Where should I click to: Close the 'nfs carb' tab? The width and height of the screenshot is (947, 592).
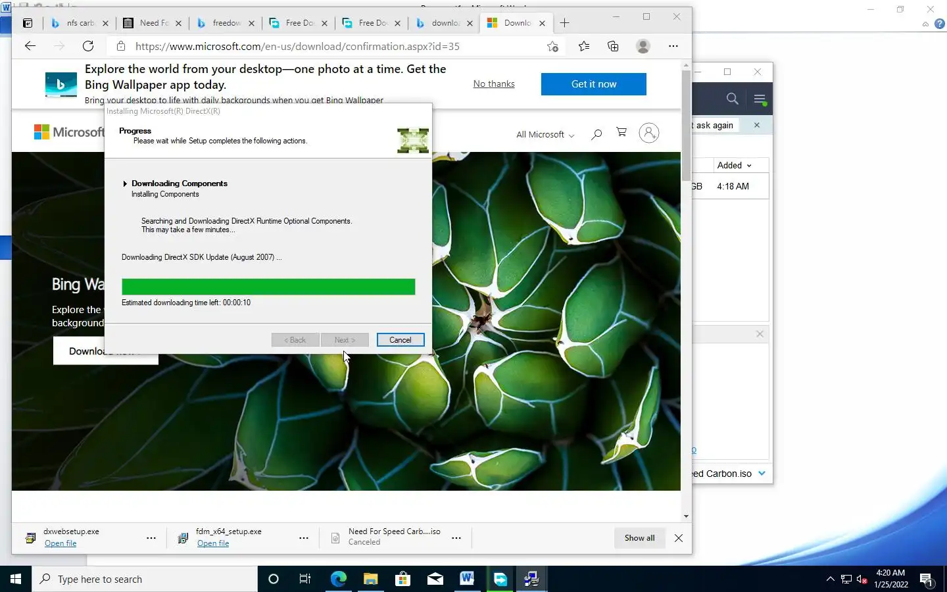click(x=105, y=23)
